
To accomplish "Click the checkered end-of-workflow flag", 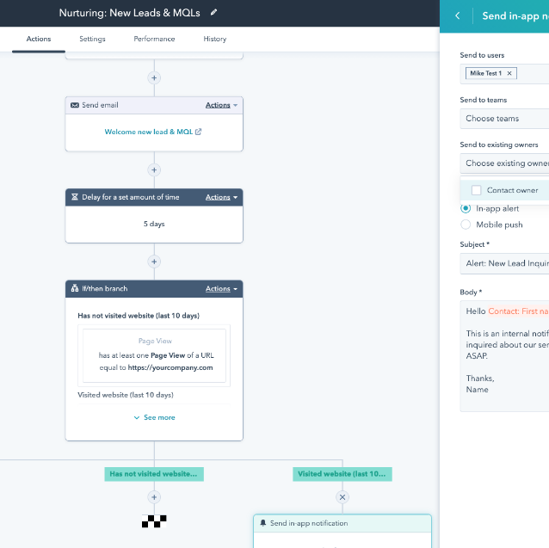I will tap(154, 521).
